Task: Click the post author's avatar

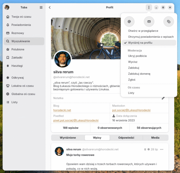Action: [x=59, y=151]
